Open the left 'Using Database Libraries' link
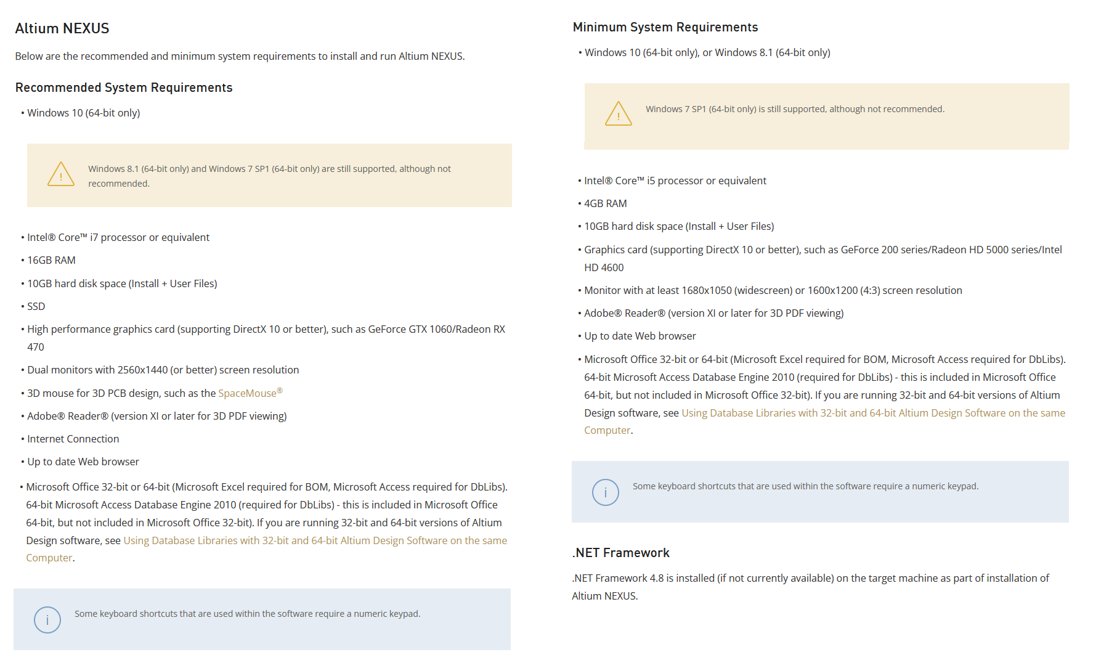The image size is (1109, 660). (x=315, y=540)
